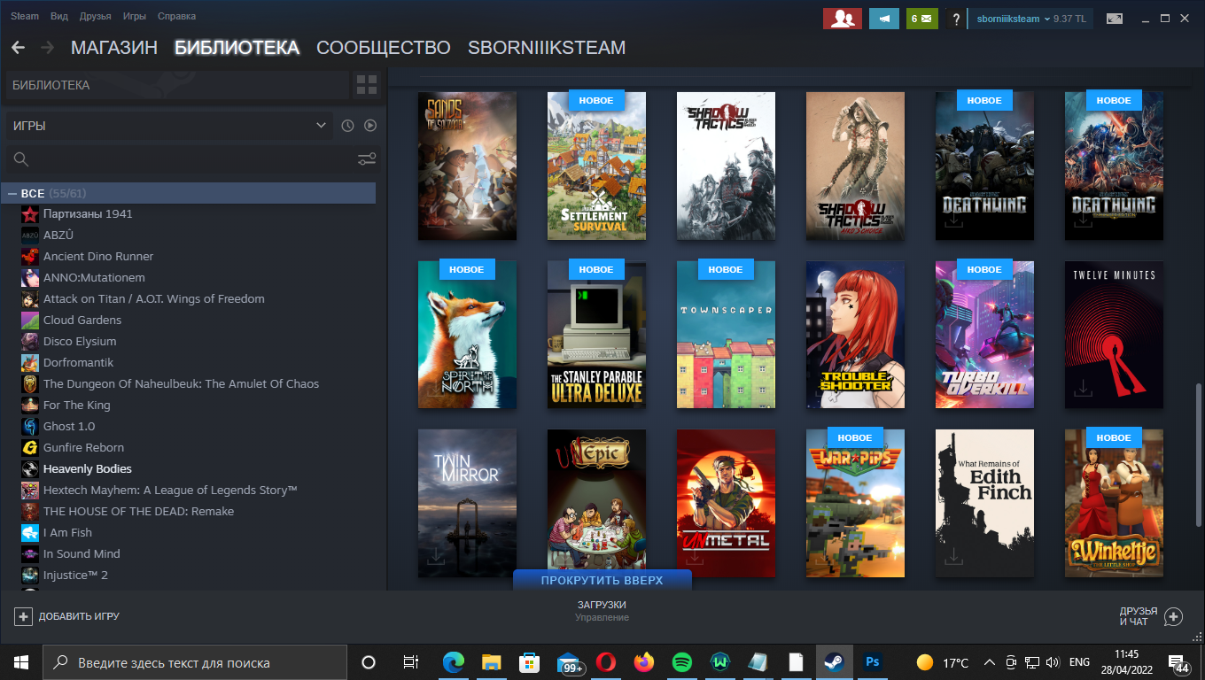Image resolution: width=1205 pixels, height=680 pixels.
Task: Go to the МАГАЗИН tab
Action: click(x=113, y=48)
